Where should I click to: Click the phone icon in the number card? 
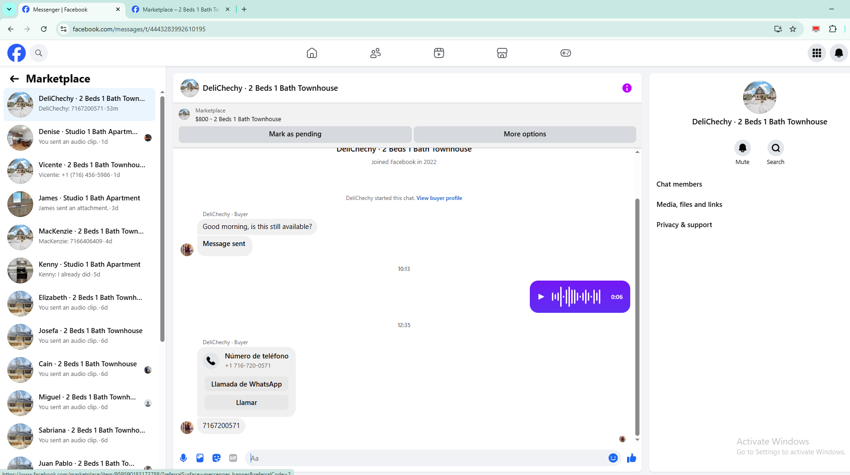tap(211, 360)
